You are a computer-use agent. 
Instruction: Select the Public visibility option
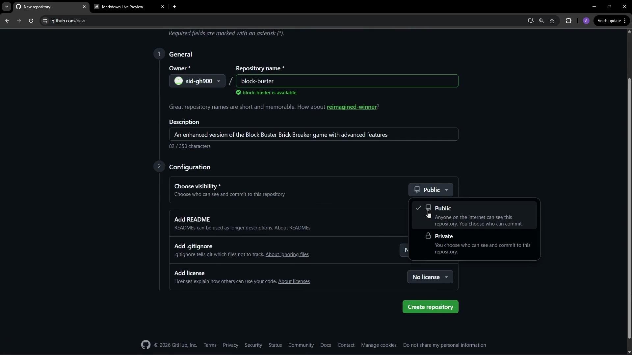pos(474,215)
